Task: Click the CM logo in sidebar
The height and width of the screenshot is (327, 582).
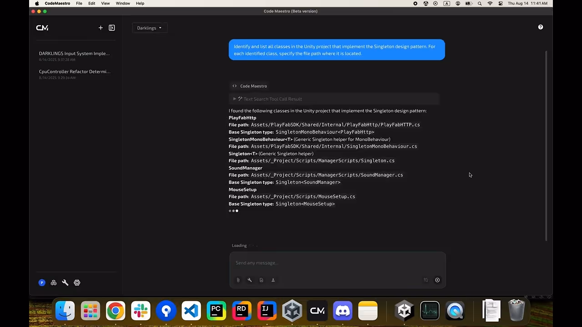Action: click(42, 28)
